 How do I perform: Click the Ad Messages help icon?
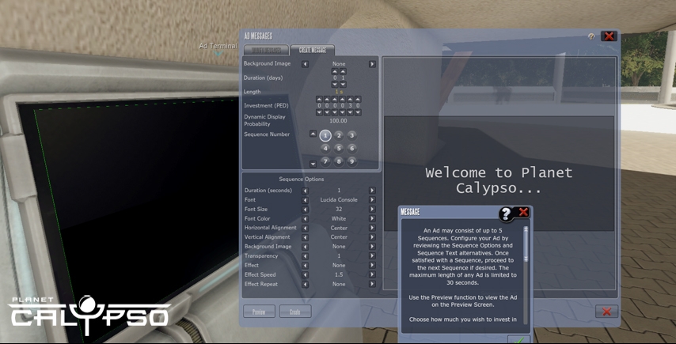pos(591,36)
